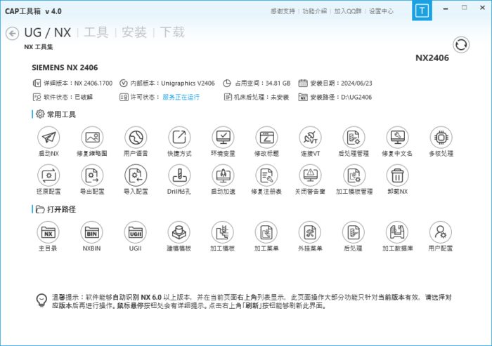Open 加工模板管理 template manager
The height and width of the screenshot is (346, 492).
[x=354, y=175]
